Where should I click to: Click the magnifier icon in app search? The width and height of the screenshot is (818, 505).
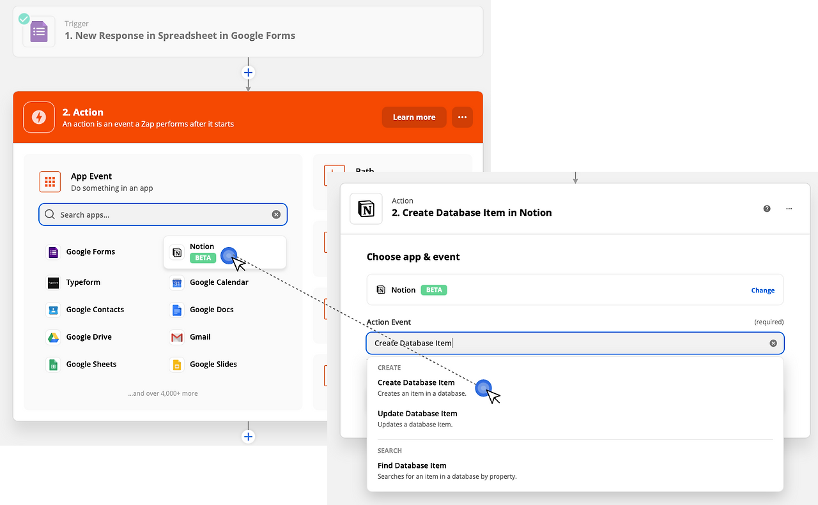(x=50, y=215)
